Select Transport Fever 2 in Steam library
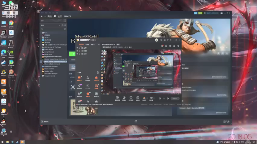This screenshot has height=144, width=257. pos(49,76)
